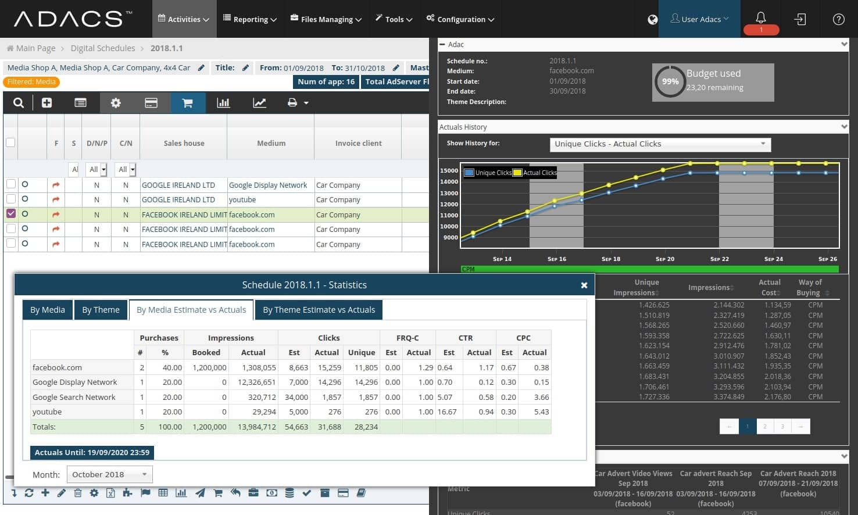858x515 pixels.
Task: Open the help question mark icon
Action: [838, 19]
